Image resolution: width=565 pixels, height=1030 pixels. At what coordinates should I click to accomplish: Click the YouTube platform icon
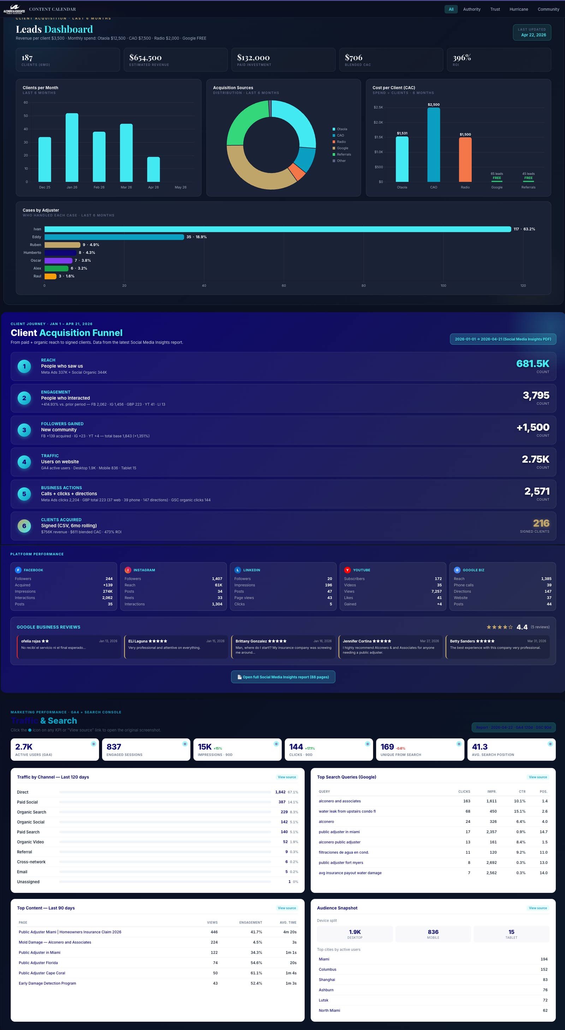coord(347,570)
